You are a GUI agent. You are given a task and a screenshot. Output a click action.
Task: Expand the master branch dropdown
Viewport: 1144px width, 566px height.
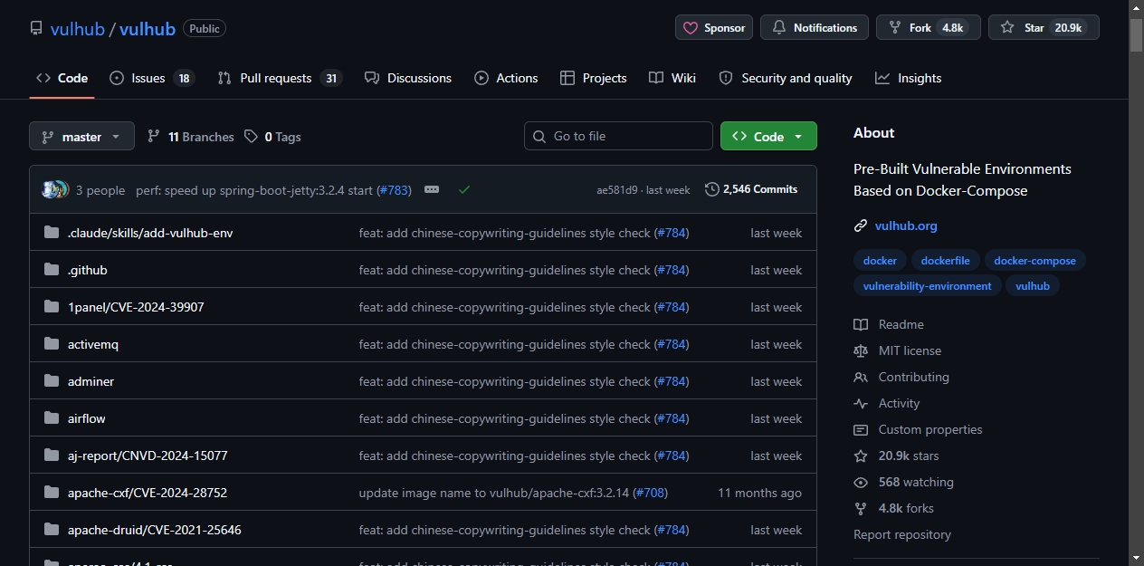[81, 137]
